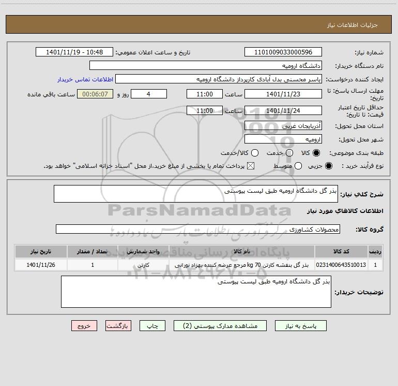Screen dimensions: 398x386
Task: Click the delivery city field ارومیه
Action: coord(283,139)
